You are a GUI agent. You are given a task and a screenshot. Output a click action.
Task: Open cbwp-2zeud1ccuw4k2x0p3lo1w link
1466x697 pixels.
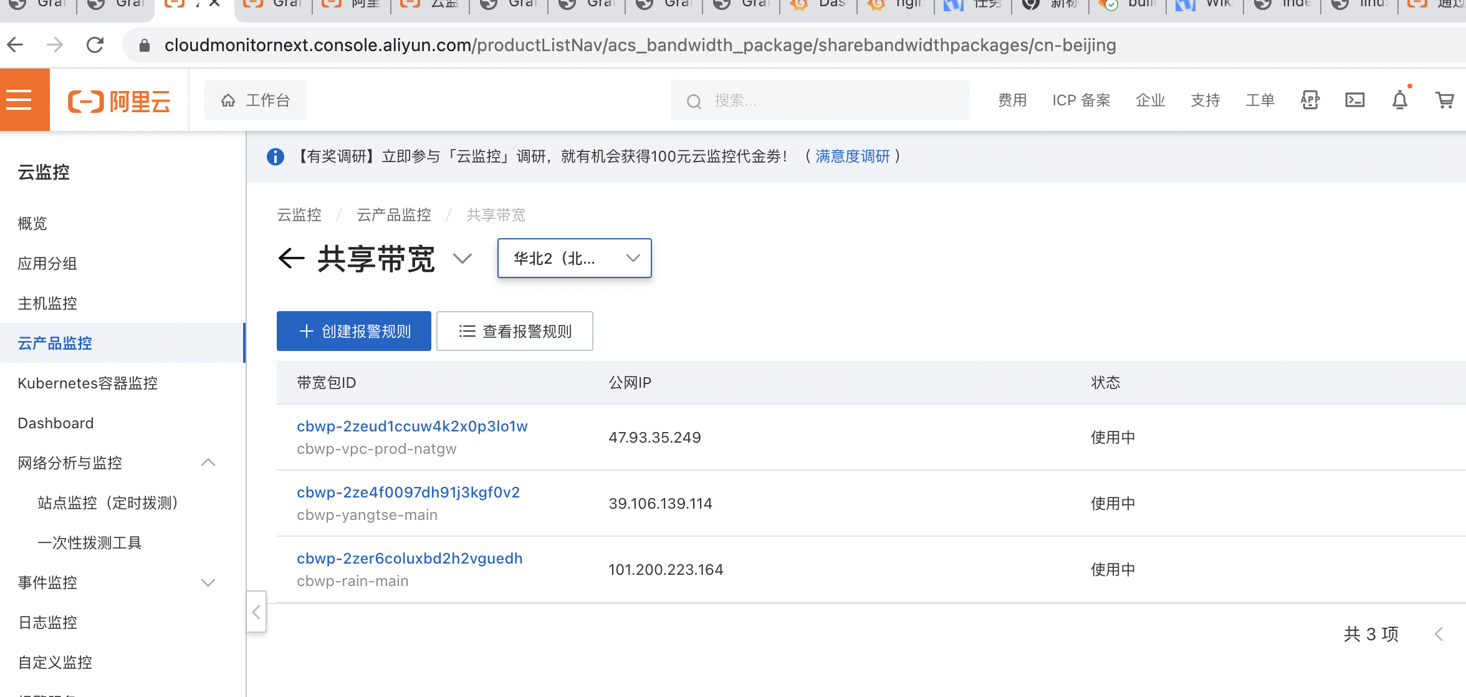(412, 426)
